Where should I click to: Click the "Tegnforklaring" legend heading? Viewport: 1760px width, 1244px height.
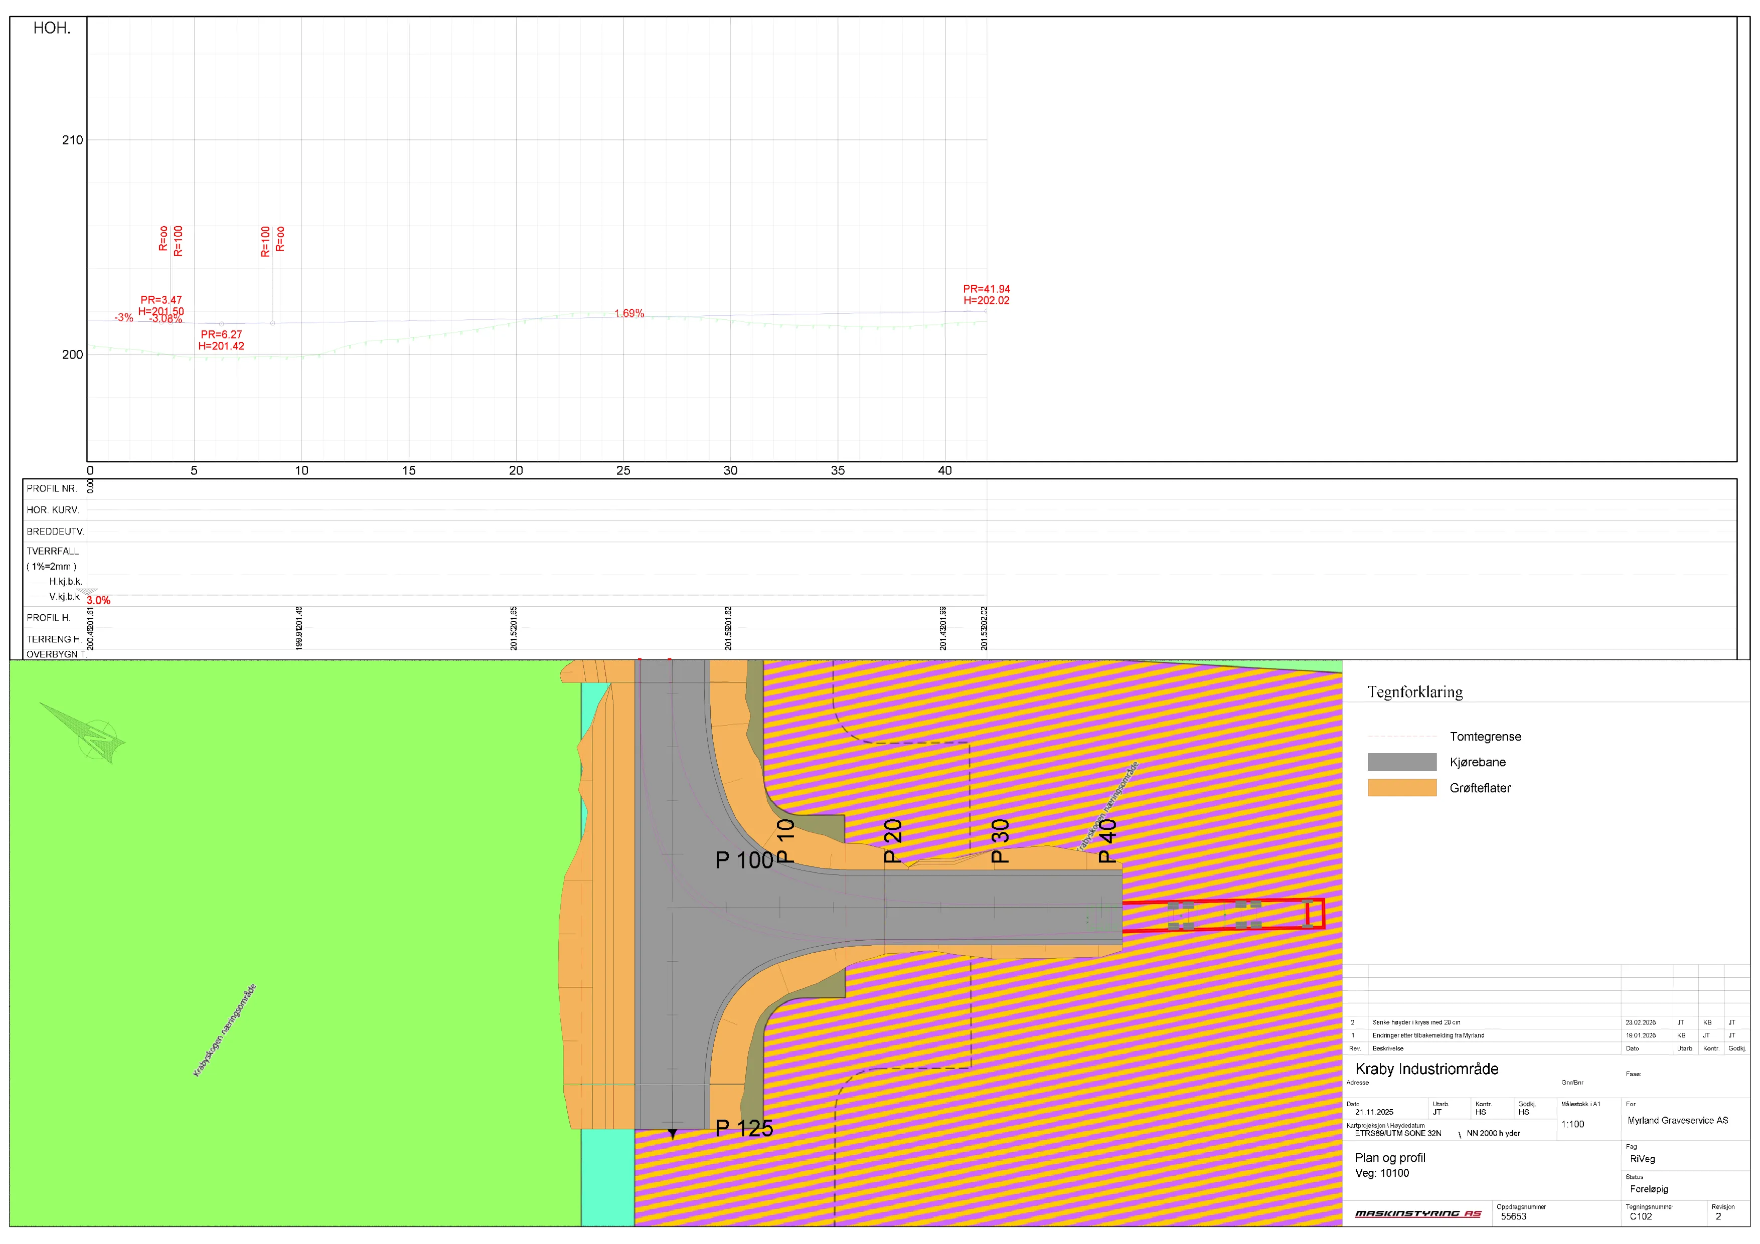click(x=1415, y=692)
